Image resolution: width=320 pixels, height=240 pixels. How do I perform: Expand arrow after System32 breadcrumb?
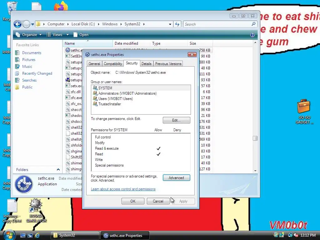144,24
